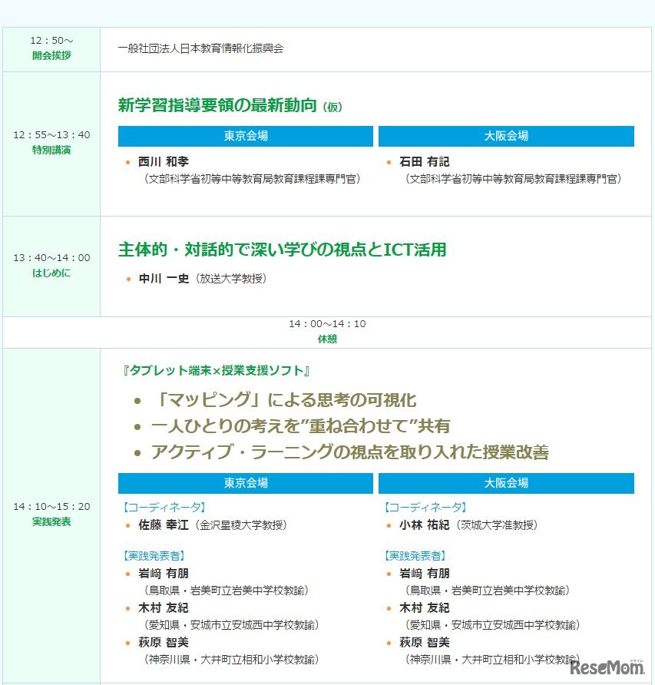Click coordinator 小林 祐紀 of 茨城大学

tap(424, 525)
